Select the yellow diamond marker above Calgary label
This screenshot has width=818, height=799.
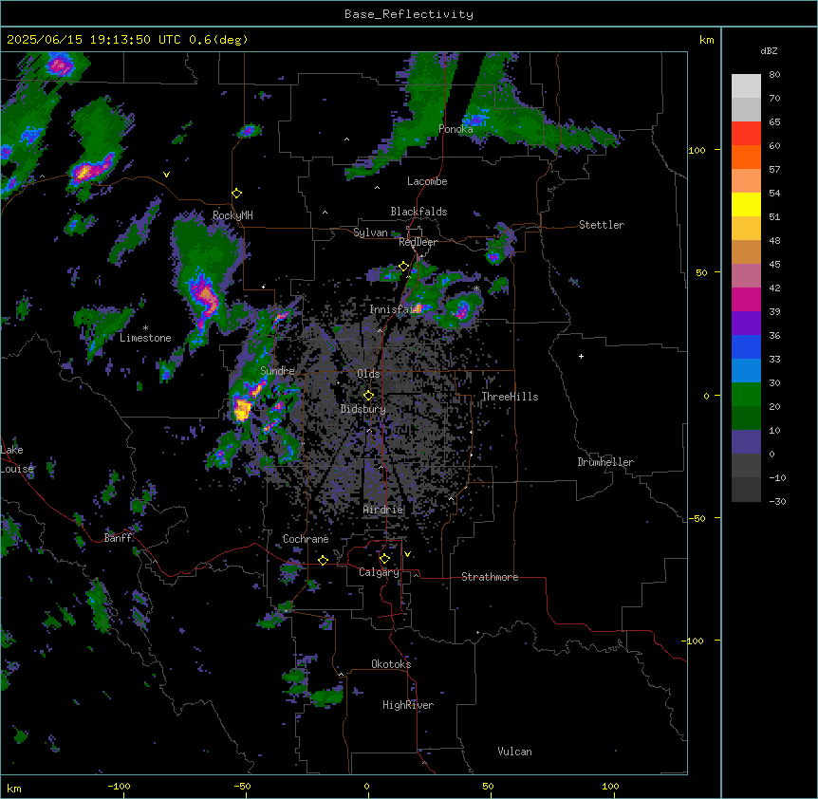[x=384, y=559]
